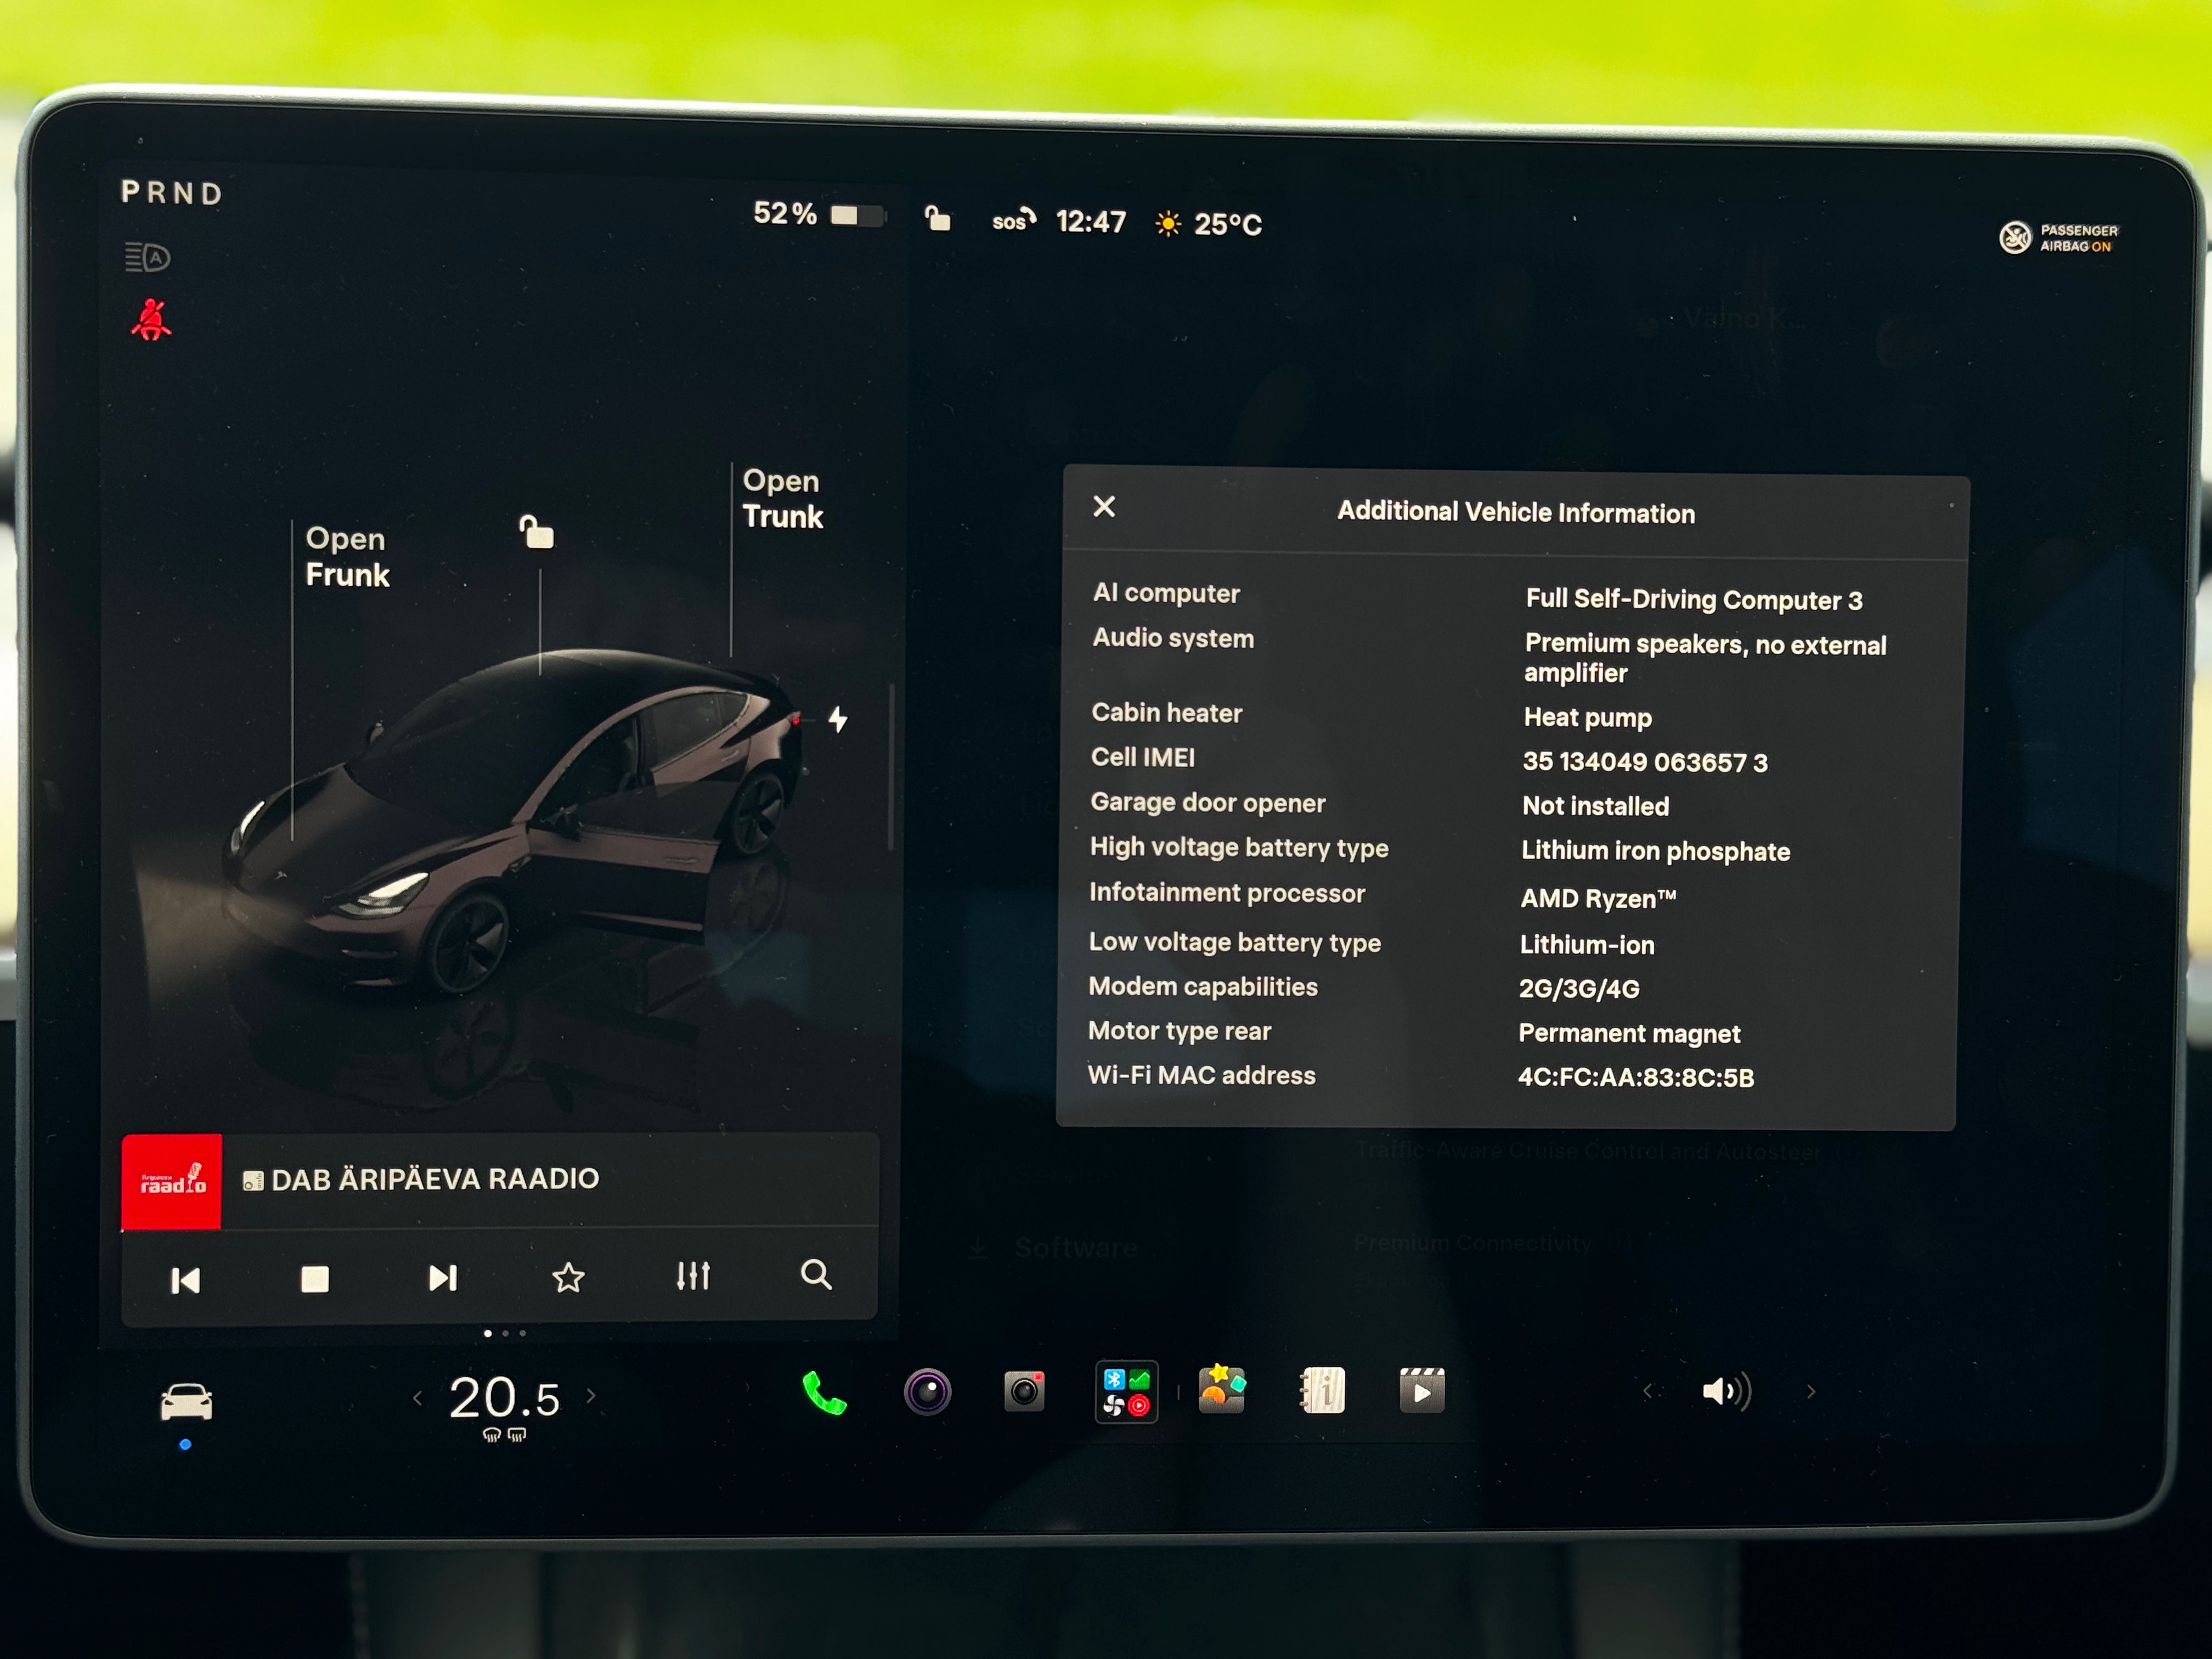Tap the Permanent magnet motor value
The image size is (2212, 1659).
pyautogui.click(x=1629, y=1034)
